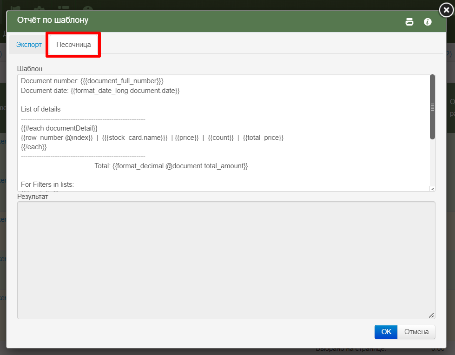Click the "{{/each}}" line
455x355 pixels.
(33, 147)
